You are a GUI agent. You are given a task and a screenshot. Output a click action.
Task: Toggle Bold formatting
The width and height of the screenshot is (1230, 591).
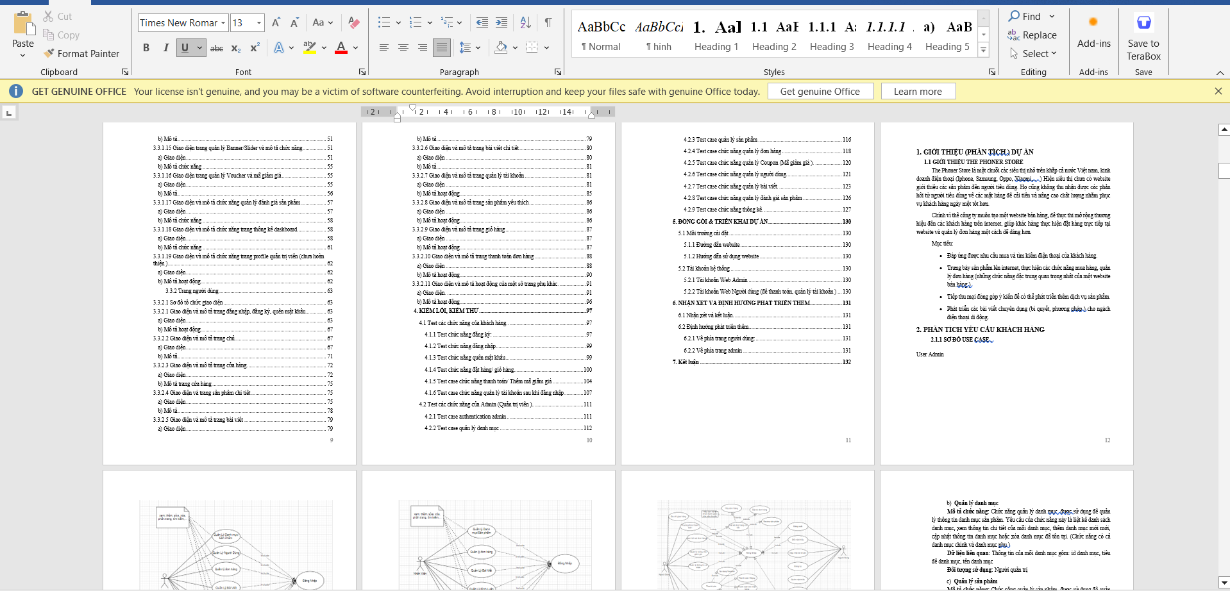(x=146, y=48)
